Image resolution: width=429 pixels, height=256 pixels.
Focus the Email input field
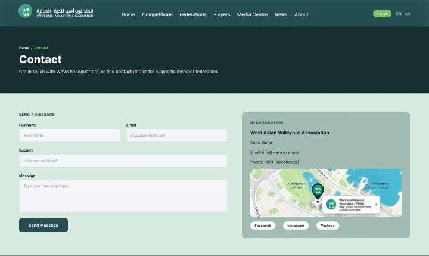click(x=177, y=135)
